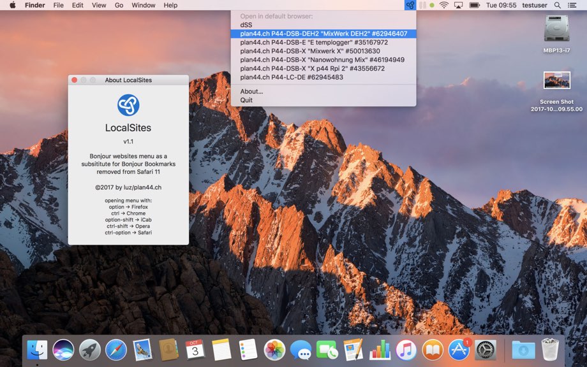Click the Wi-Fi status icon
The width and height of the screenshot is (587, 367).
click(x=444, y=5)
